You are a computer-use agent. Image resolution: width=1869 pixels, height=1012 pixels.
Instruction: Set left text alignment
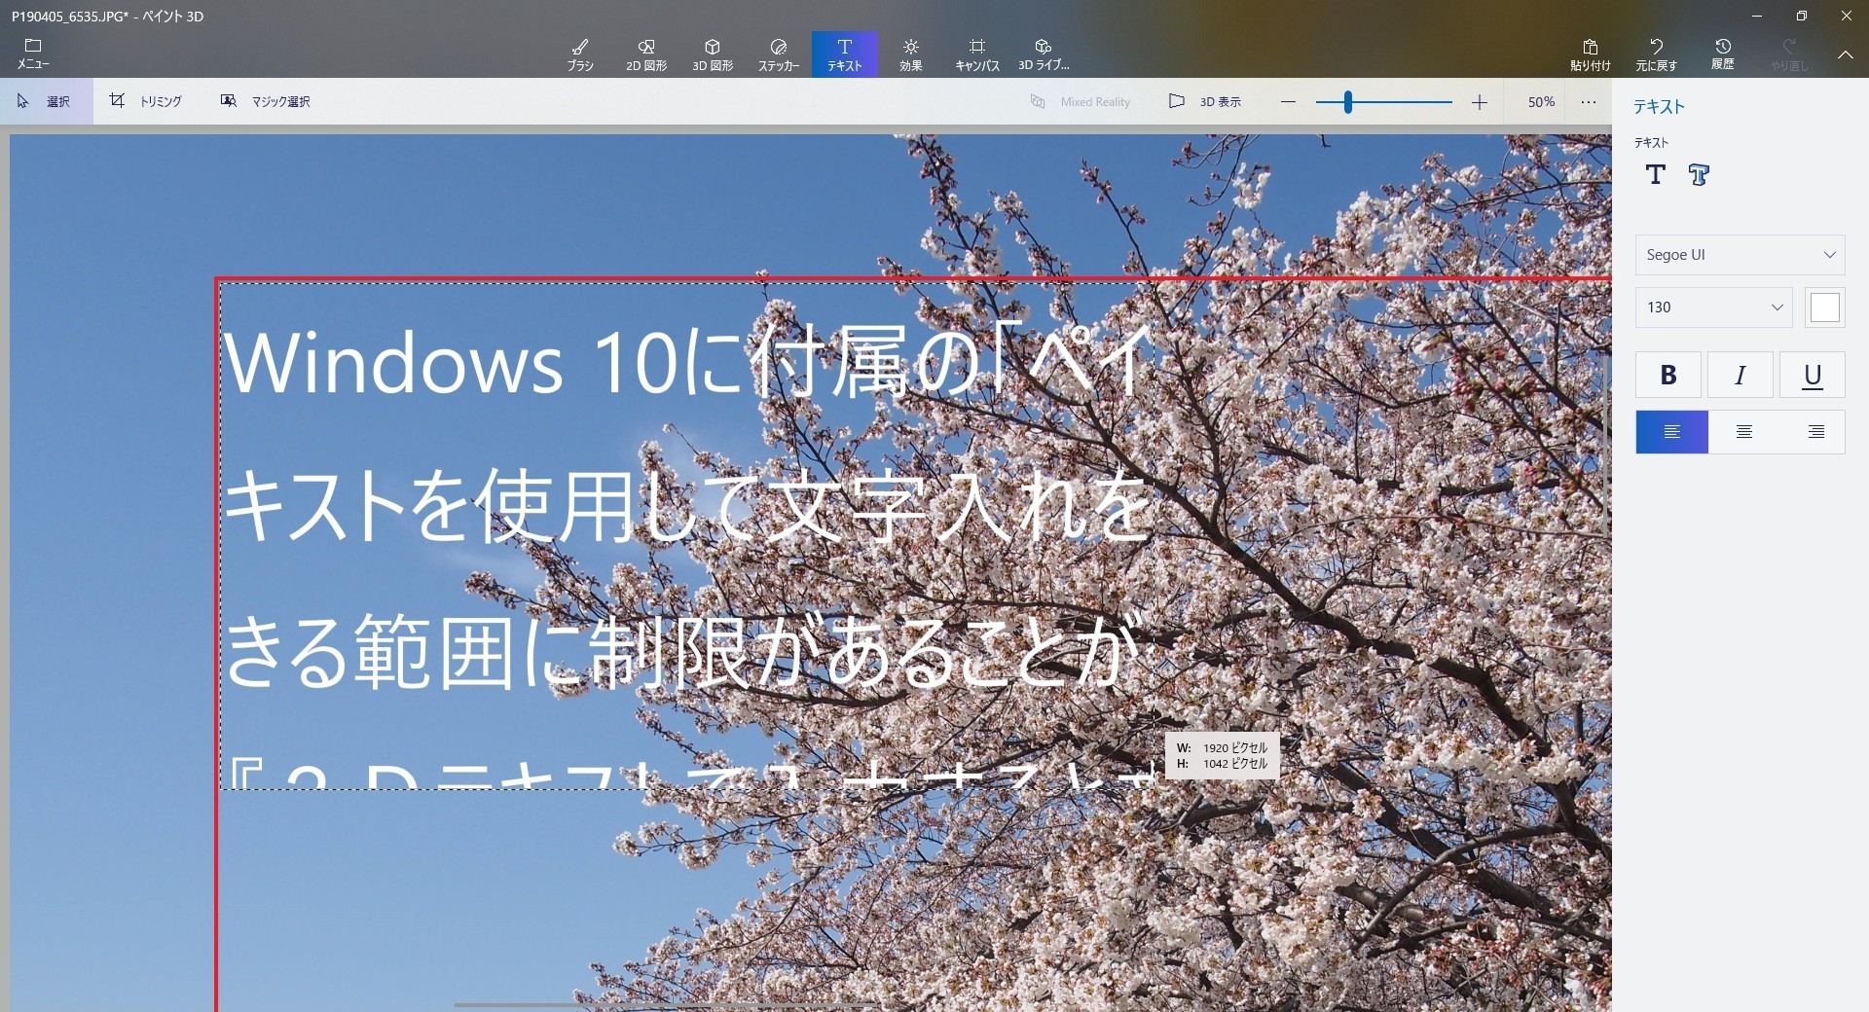coord(1672,432)
